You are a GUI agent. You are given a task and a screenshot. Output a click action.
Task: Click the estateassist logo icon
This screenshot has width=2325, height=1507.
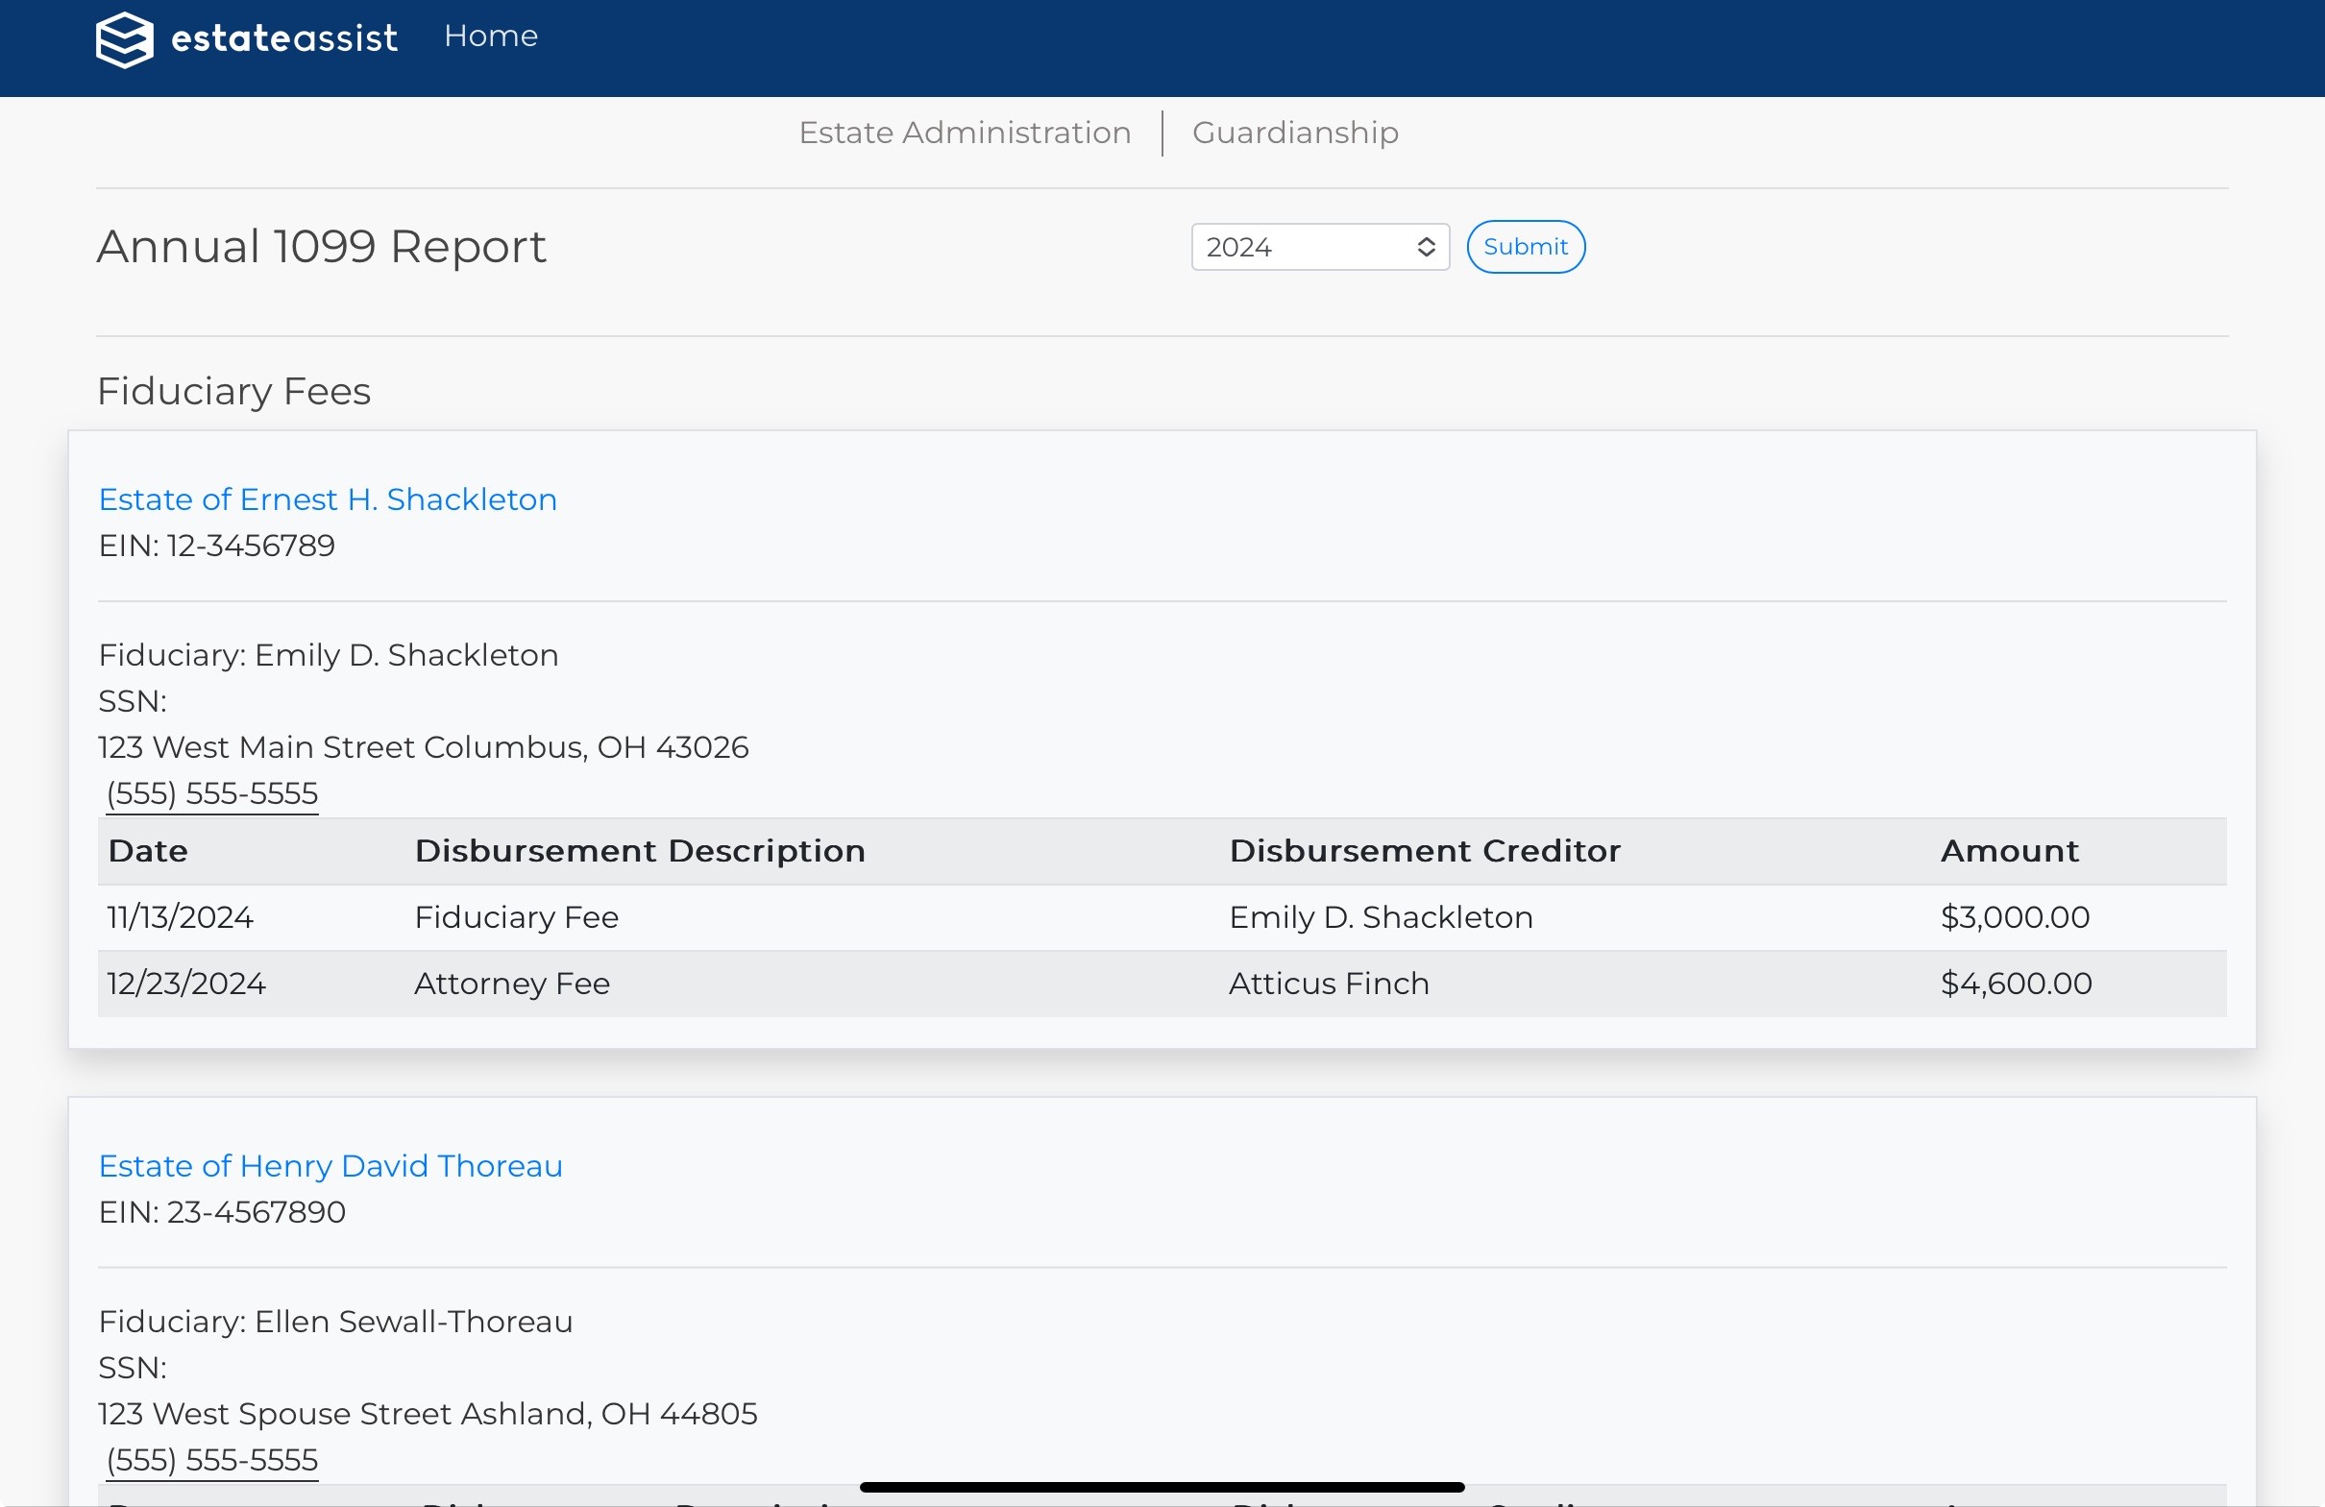[124, 39]
